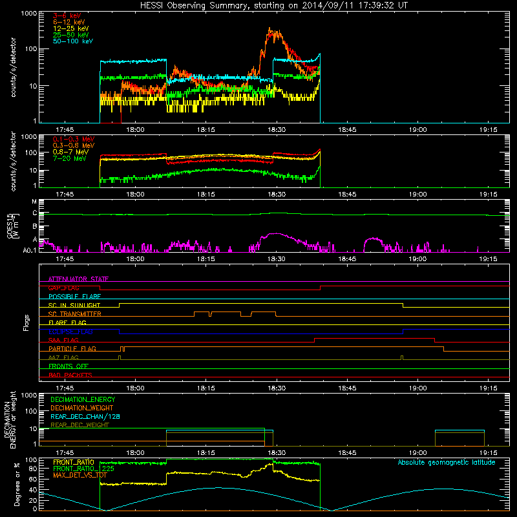517x517 pixels.
Task: Click the DECIMATION ENERGY or weight axis label
Action: (x=10, y=419)
